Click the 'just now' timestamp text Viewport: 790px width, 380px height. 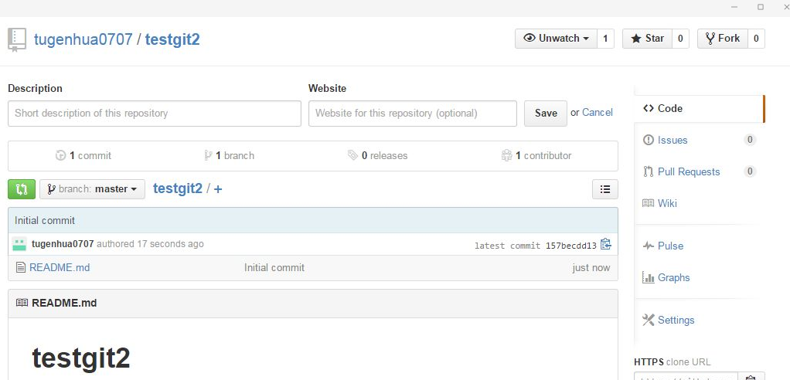[591, 268]
